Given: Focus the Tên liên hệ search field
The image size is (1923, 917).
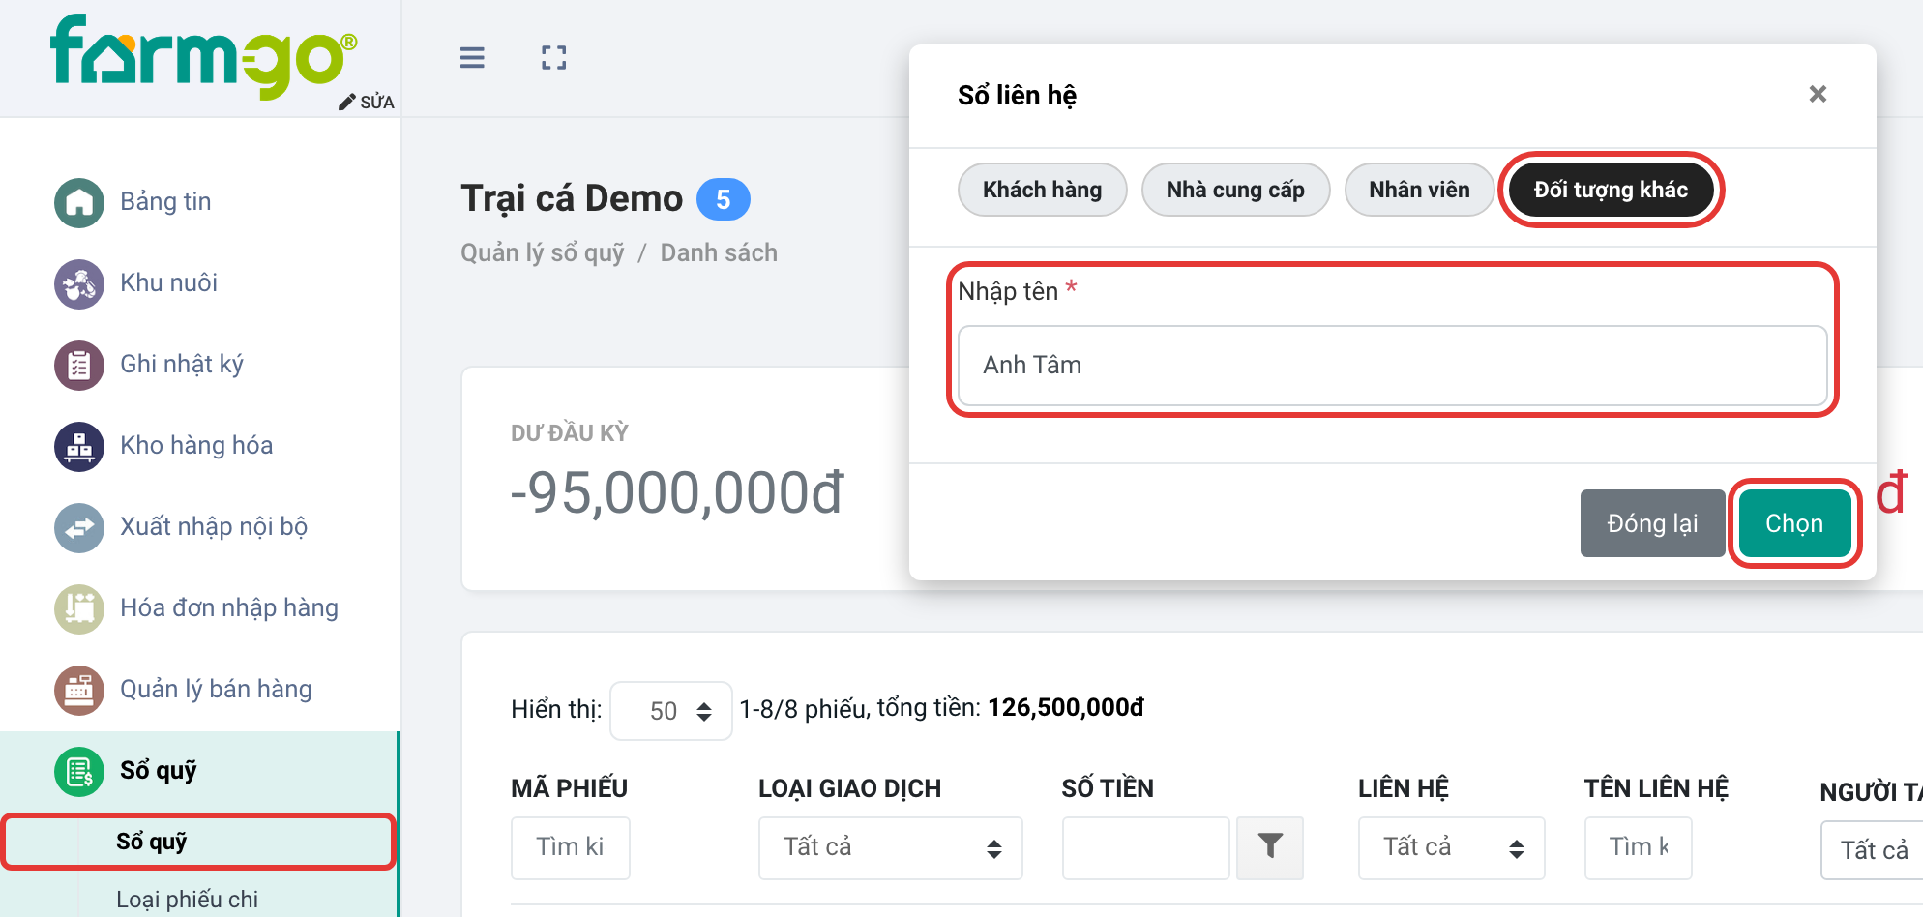Looking at the screenshot, I should [1638, 847].
